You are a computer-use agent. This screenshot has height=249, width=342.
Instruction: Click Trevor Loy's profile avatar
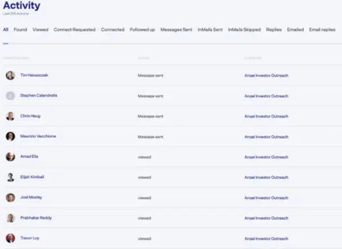10,238
